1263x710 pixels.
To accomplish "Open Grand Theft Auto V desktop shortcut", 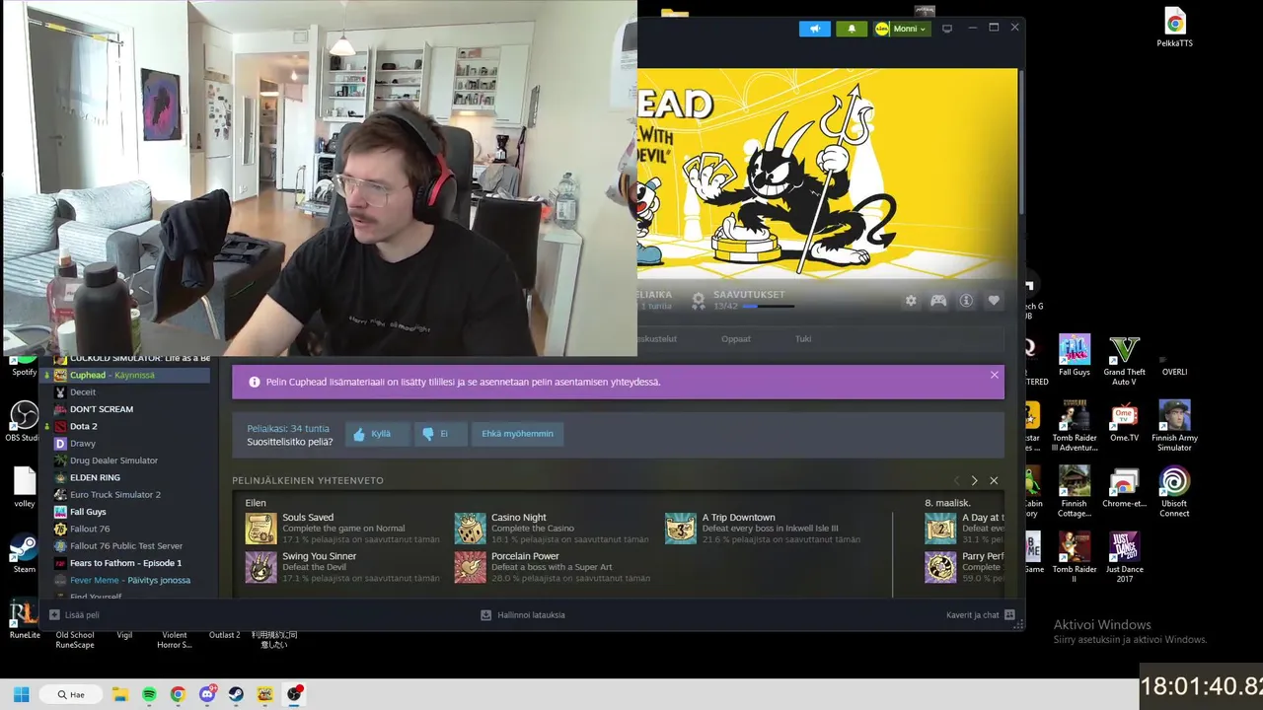I will 1124,360.
